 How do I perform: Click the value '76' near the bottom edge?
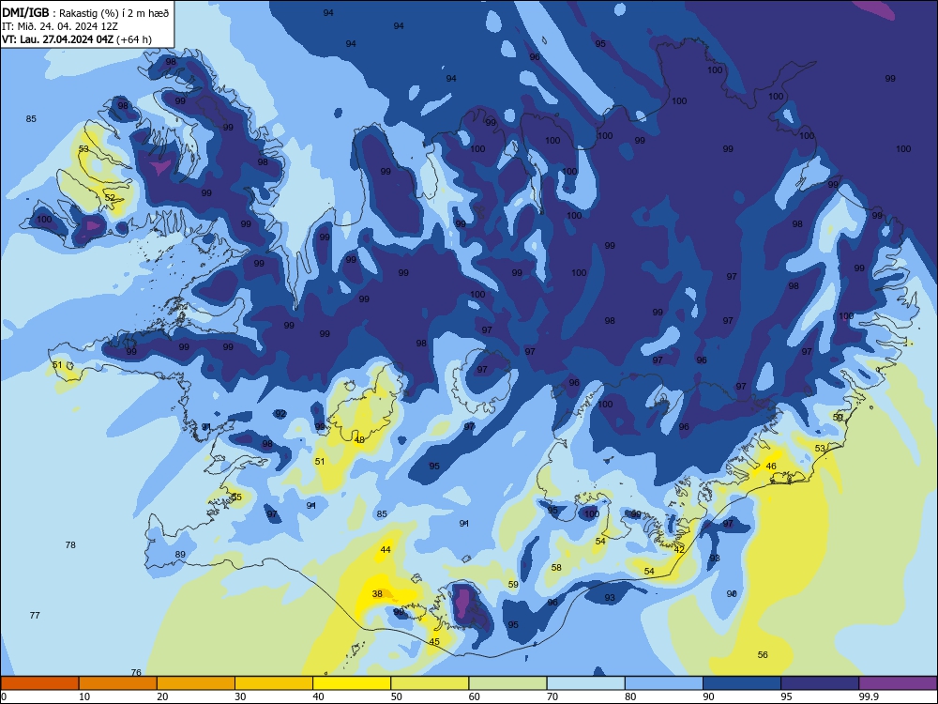(x=136, y=672)
